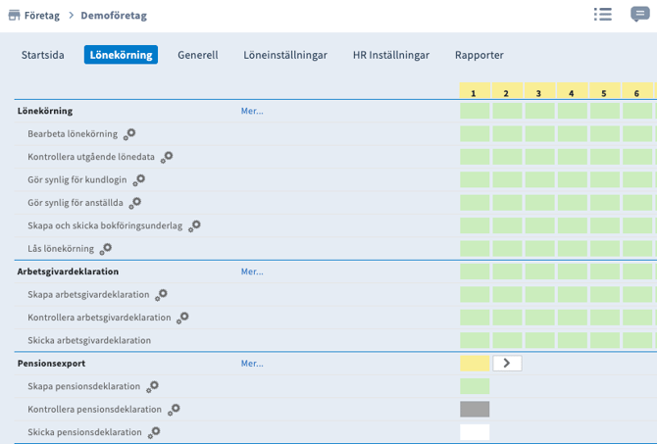The width and height of the screenshot is (657, 444).
Task: Click gear icon next to Skapa arbetsgivardeklaration
Action: tap(161, 294)
